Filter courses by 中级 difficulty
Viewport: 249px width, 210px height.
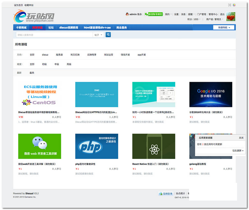[x=57, y=64]
